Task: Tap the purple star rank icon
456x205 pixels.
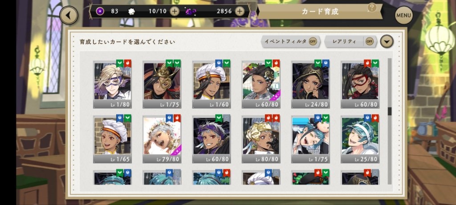Action: (100, 11)
